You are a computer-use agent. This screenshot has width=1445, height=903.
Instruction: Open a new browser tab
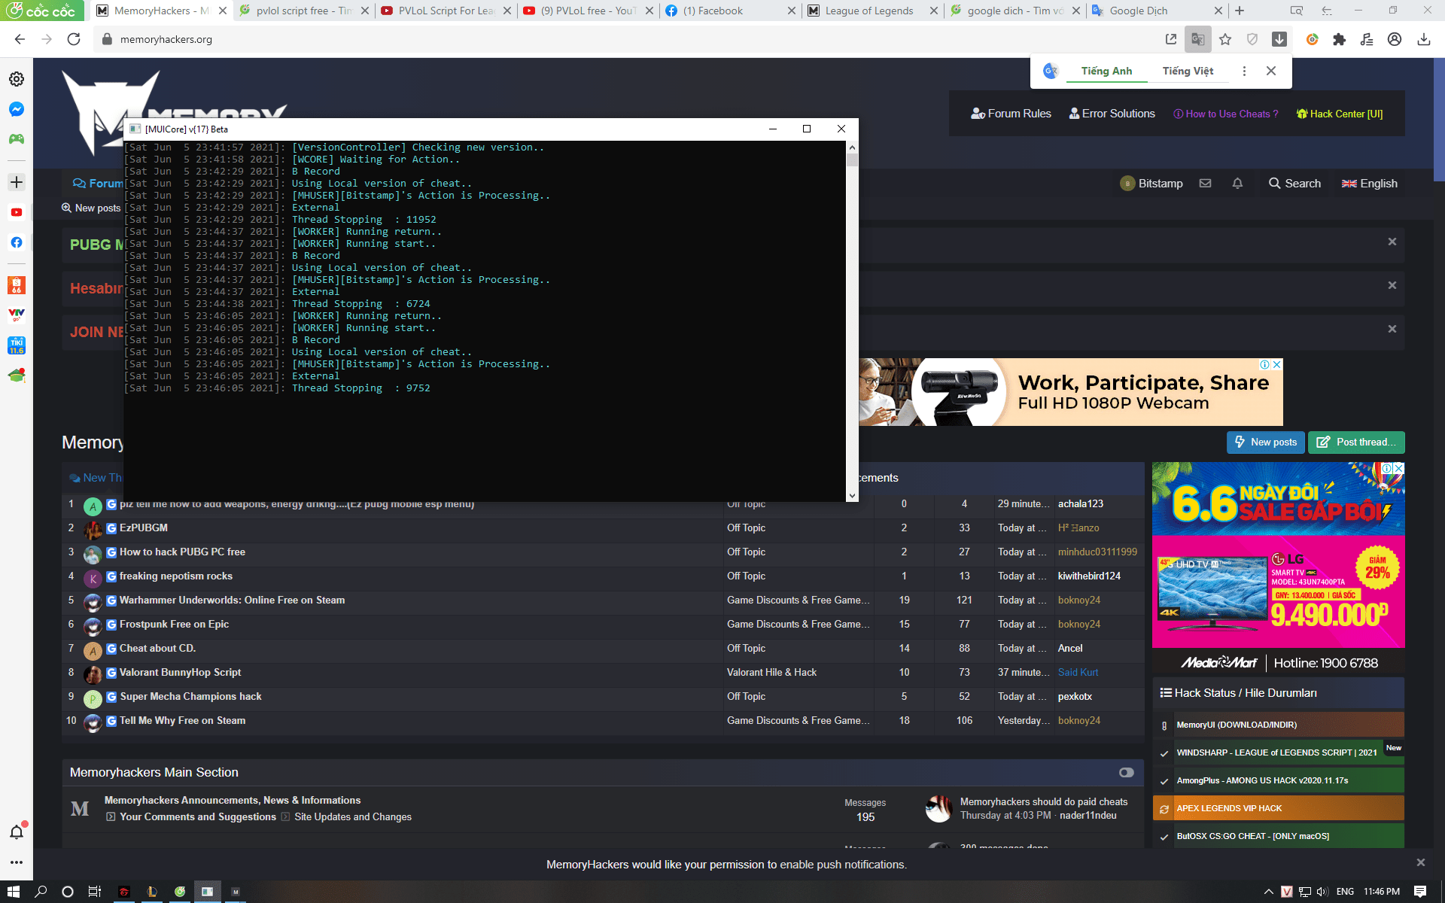pos(1240,11)
